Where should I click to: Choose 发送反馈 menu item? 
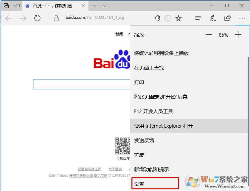click(x=189, y=141)
